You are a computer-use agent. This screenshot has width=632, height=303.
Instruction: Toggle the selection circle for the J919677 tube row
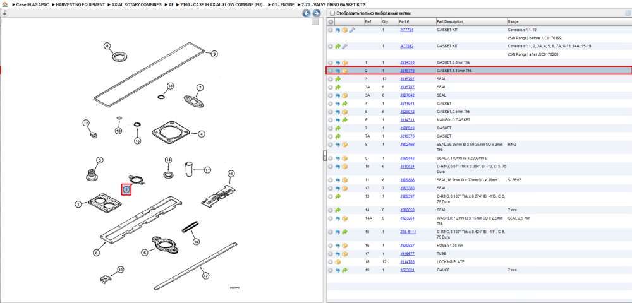pyautogui.click(x=331, y=254)
